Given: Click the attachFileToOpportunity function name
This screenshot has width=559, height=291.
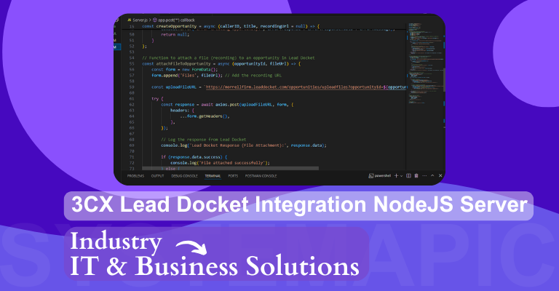Looking at the screenshot, I should coord(183,64).
